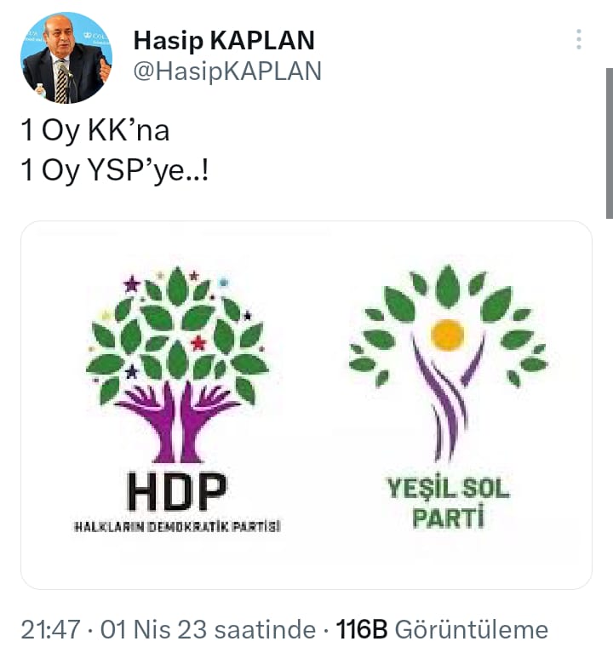Click the purple hands of HDP logo
Image resolution: width=613 pixels, height=653 pixels.
coord(178,422)
